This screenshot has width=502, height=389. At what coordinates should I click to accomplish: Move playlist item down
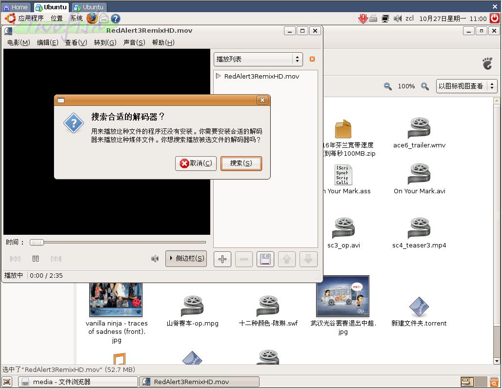click(308, 259)
